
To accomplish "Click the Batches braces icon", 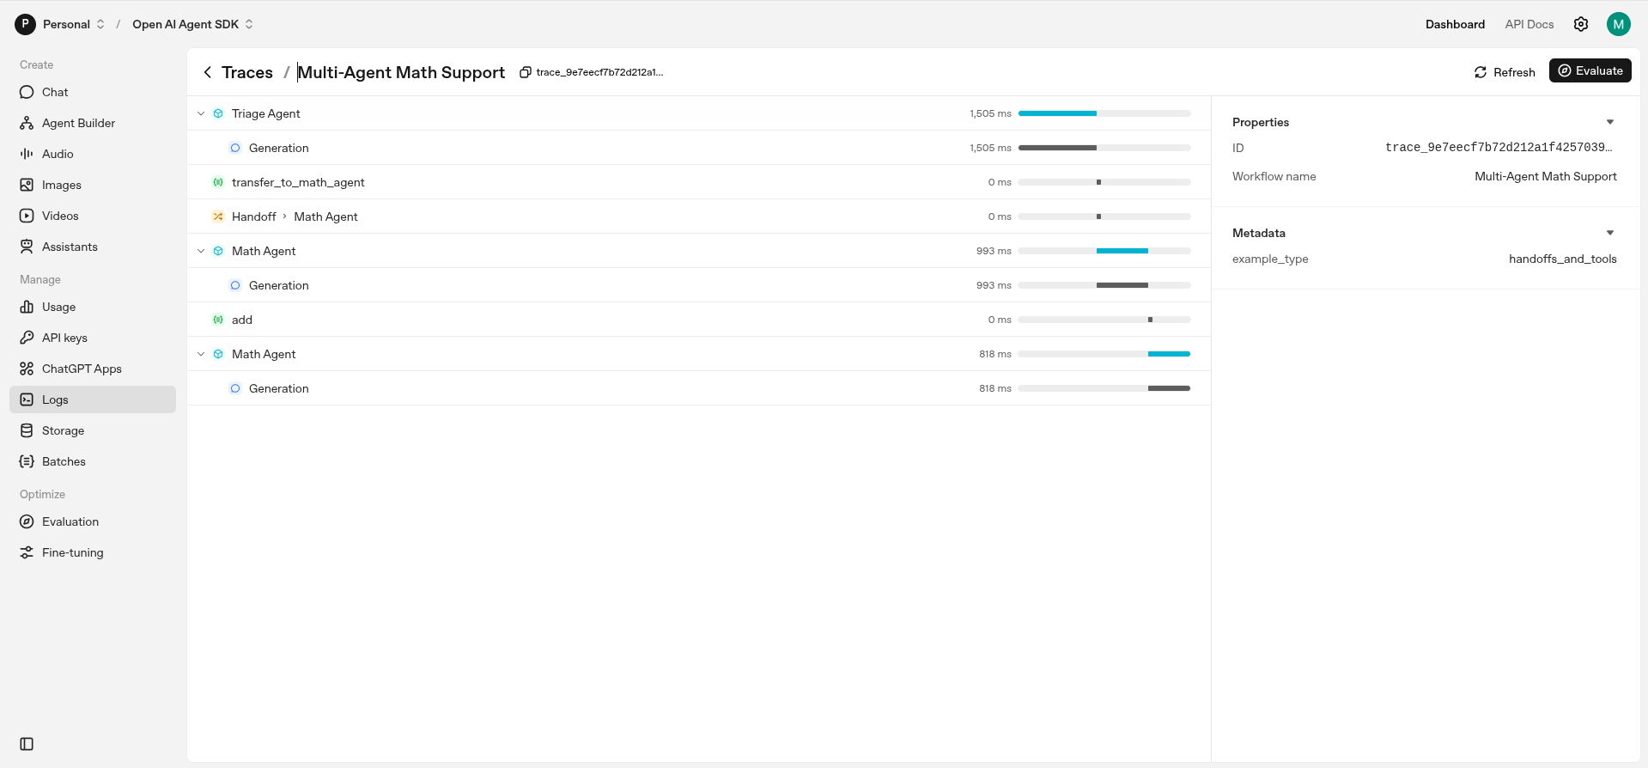I will [x=27, y=461].
